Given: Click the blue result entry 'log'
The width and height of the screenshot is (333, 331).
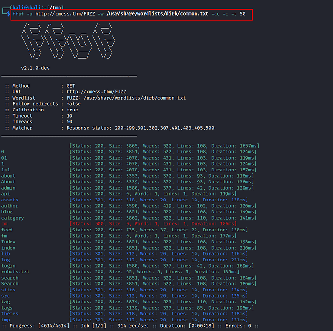Looking at the screenshot, I should pyautogui.click(x=6, y=260).
